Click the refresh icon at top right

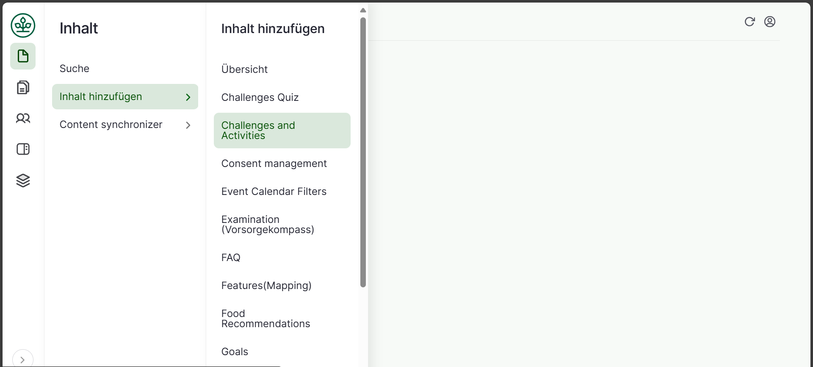749,22
